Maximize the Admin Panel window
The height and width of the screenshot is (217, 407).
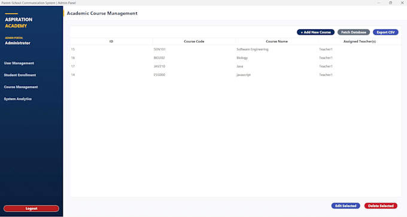pos(390,3)
